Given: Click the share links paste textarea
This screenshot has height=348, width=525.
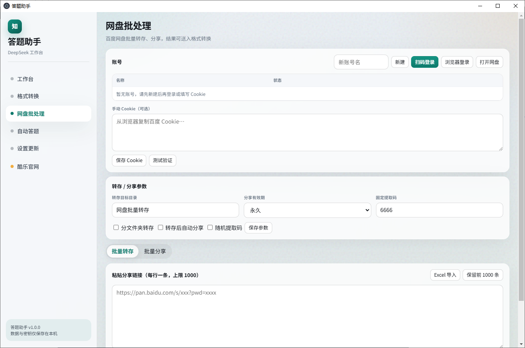Looking at the screenshot, I should 307,316.
